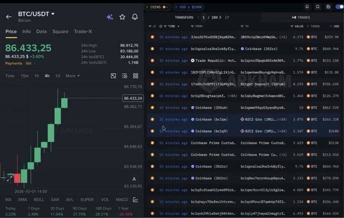
Task: Click the BTC coin icon on Bitget Deposit row
Action: pyautogui.click(x=308, y=84)
